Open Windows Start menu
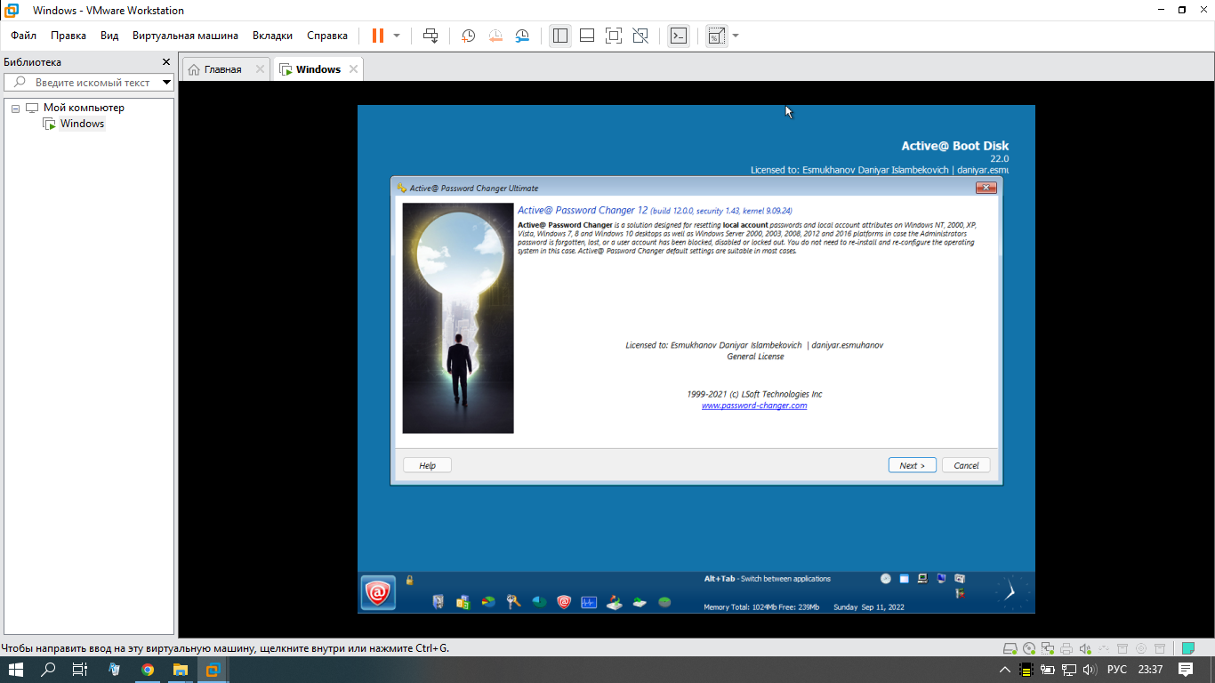Screen dimensions: 1215x683 pos(16,670)
